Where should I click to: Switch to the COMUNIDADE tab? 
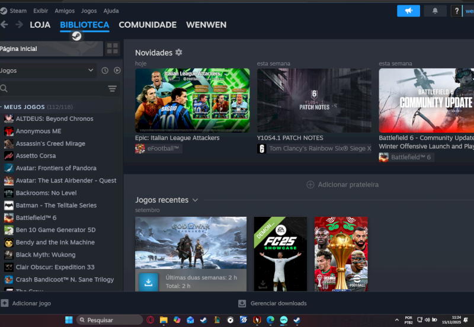148,25
